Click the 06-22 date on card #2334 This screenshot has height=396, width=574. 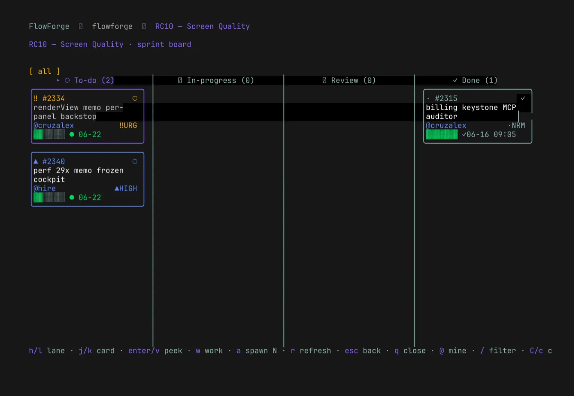pos(90,134)
